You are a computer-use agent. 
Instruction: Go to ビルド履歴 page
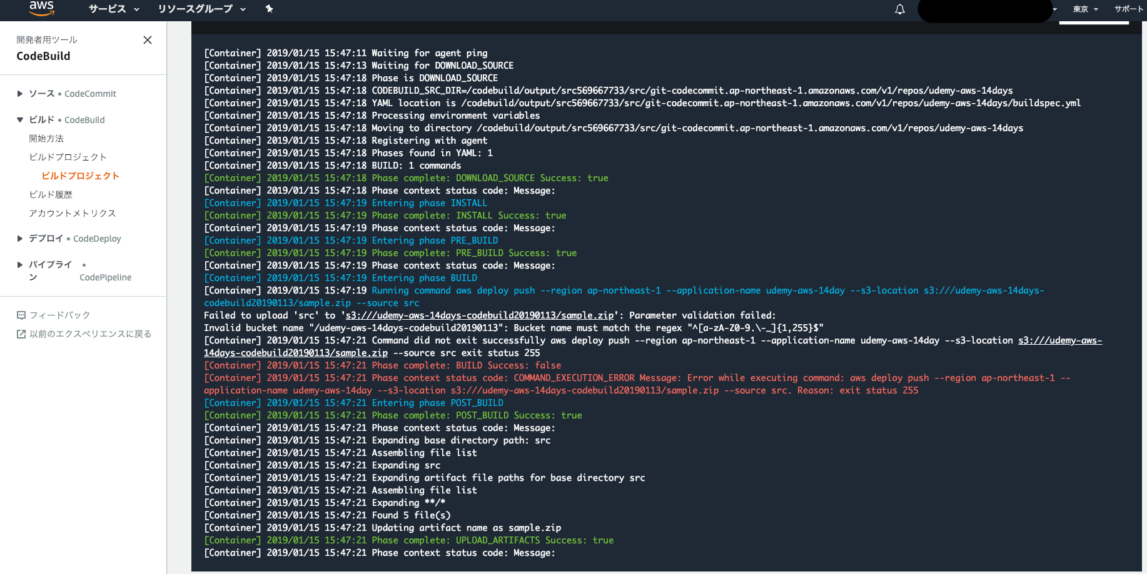coord(51,195)
